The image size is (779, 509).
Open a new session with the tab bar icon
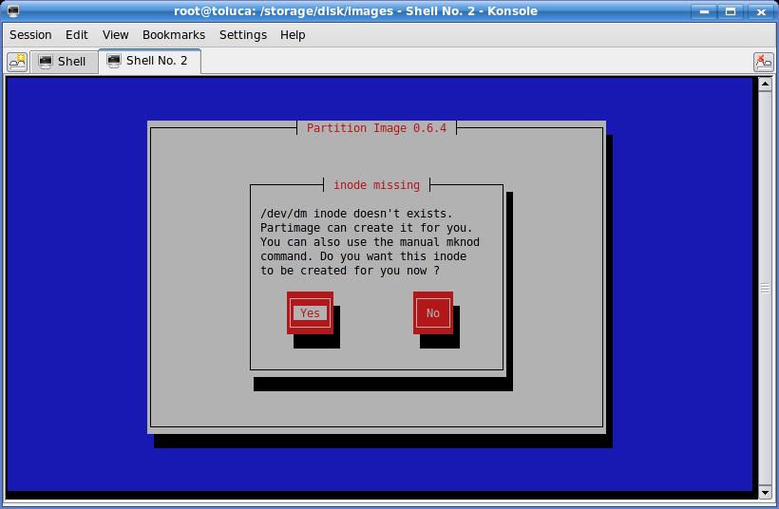pyautogui.click(x=17, y=62)
